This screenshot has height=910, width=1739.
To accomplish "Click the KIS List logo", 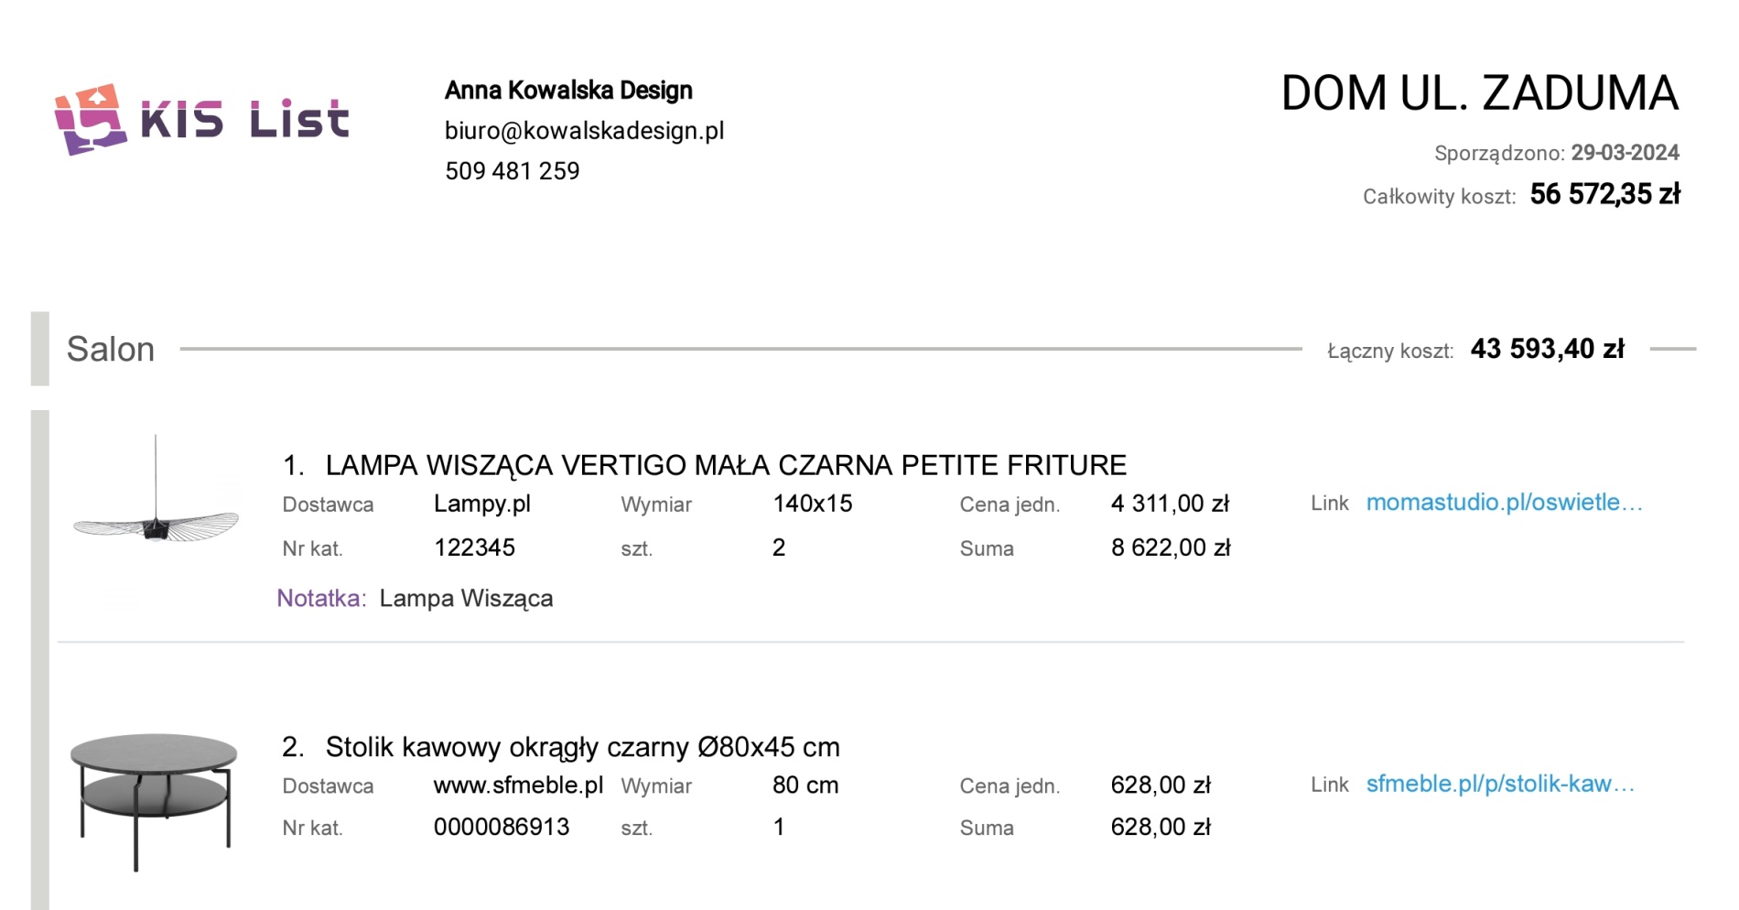I will tap(201, 120).
